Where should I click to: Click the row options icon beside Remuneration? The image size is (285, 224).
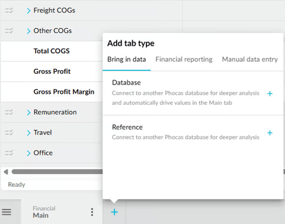coord(9,112)
